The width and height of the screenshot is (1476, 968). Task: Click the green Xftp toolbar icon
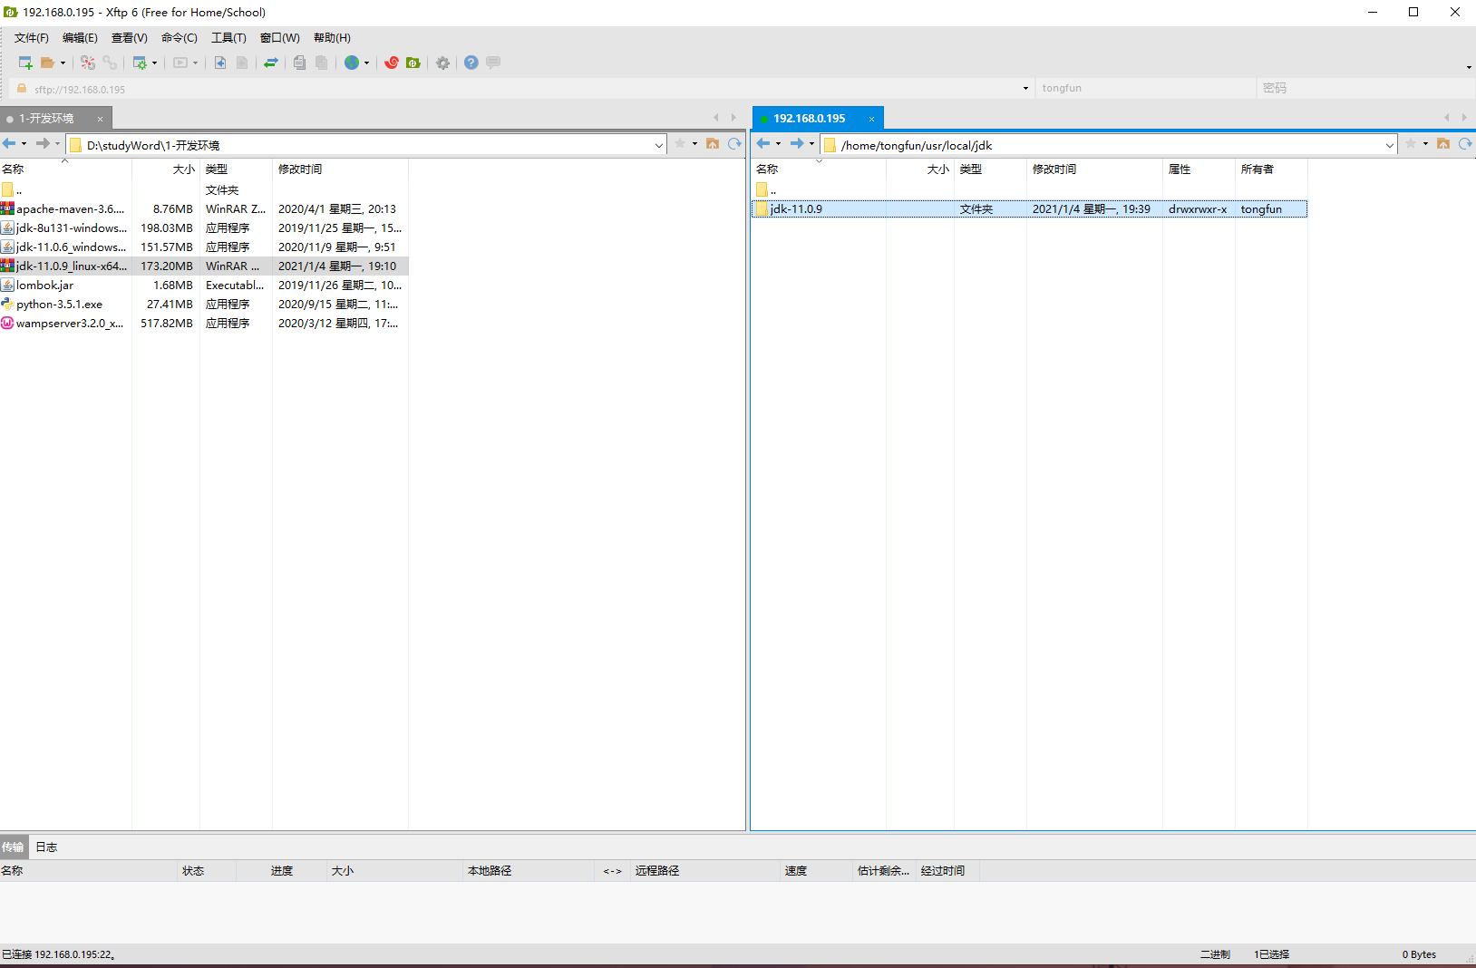click(x=413, y=63)
